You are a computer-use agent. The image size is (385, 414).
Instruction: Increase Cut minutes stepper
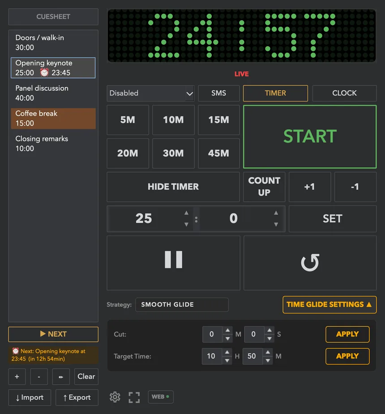[227, 330]
